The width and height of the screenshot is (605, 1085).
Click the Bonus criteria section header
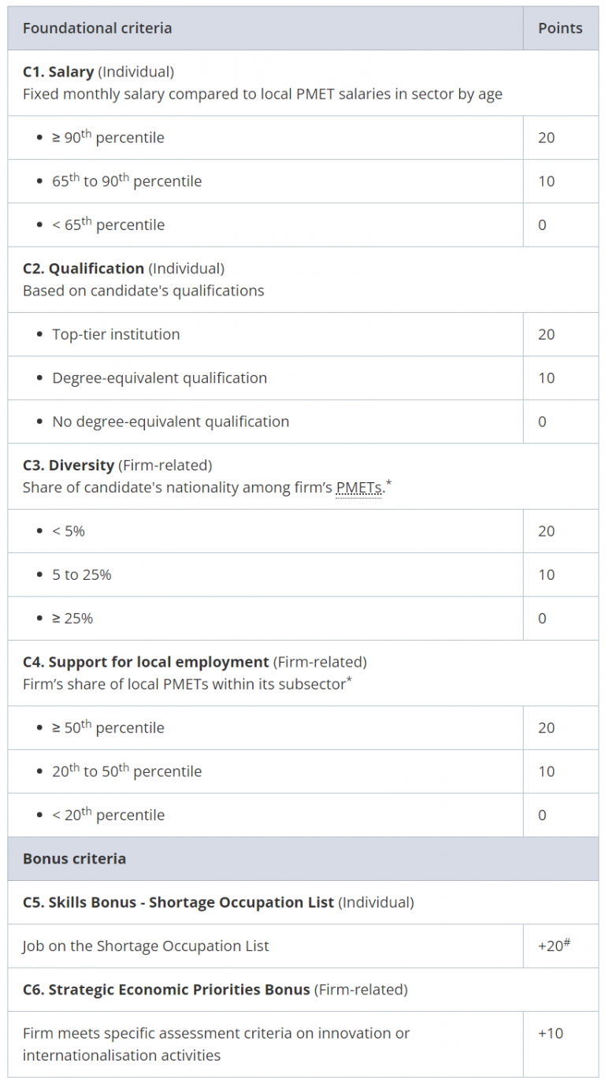pyautogui.click(x=74, y=859)
